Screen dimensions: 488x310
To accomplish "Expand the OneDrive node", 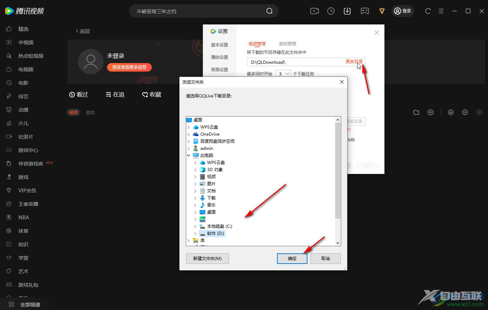I will 189,134.
